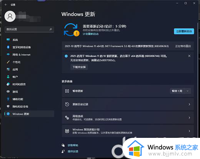Expand 更新历史记录 chevron
Screen dimensions: 200x159
[189, 104]
